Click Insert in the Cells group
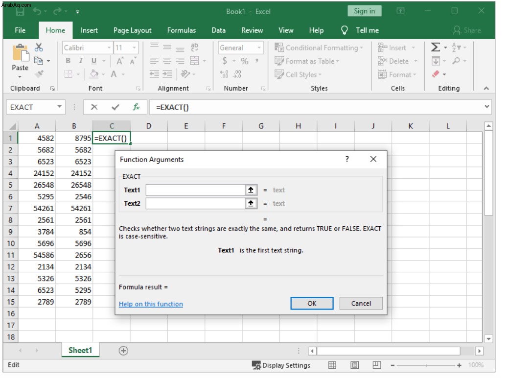The width and height of the screenshot is (509, 382). [x=396, y=48]
